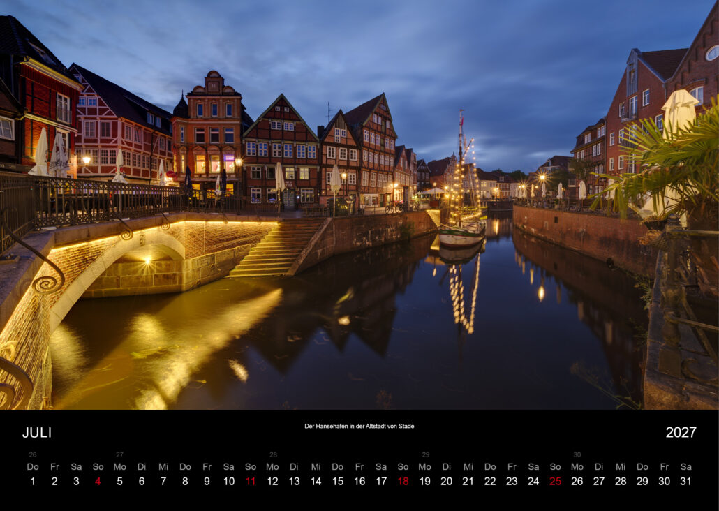Image resolution: width=719 pixels, height=511 pixels.
Task: Select white date 26 in the date row
Action: click(x=577, y=481)
